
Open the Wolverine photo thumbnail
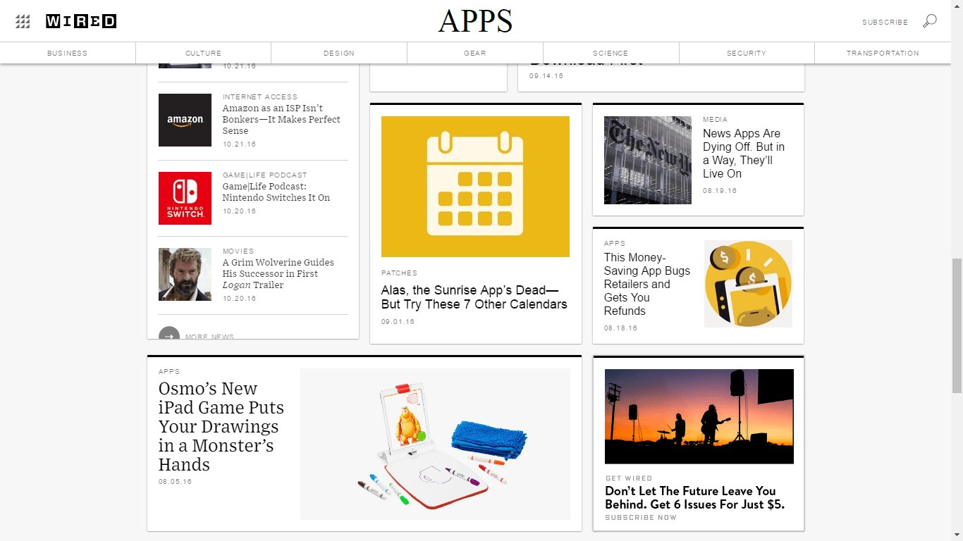pyautogui.click(x=185, y=274)
